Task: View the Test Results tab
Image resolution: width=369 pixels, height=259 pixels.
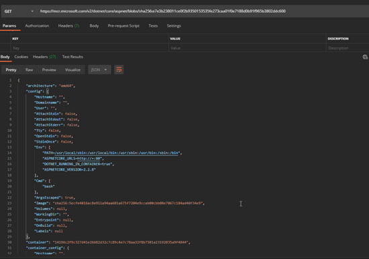Action: tap(72, 57)
